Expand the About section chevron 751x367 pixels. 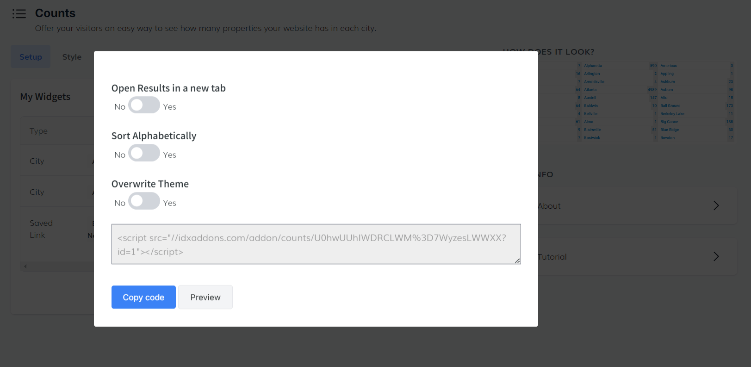(716, 206)
